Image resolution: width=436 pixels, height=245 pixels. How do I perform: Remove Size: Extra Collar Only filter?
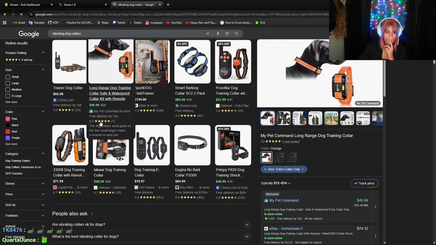(x=265, y=169)
